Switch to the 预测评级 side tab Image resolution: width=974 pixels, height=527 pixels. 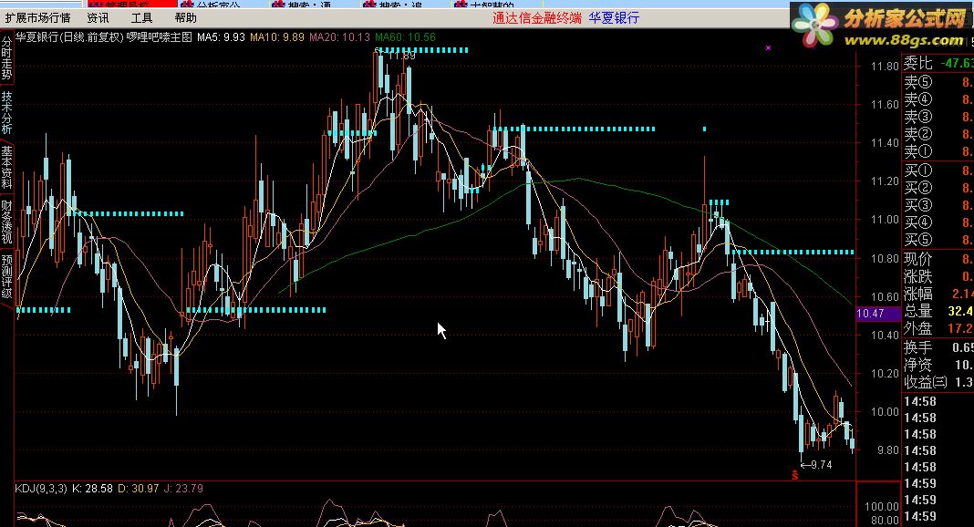(6, 276)
